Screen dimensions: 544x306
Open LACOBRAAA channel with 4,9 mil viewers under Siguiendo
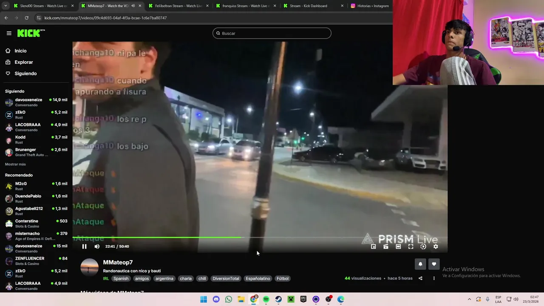tap(36, 127)
